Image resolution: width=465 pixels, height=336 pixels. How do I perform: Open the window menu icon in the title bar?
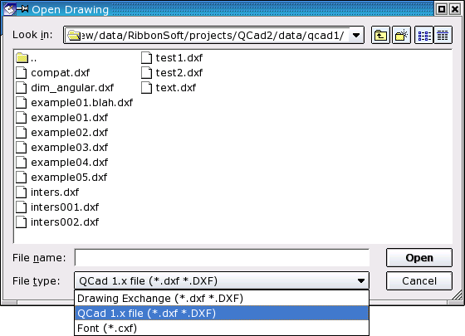[x=9, y=9]
